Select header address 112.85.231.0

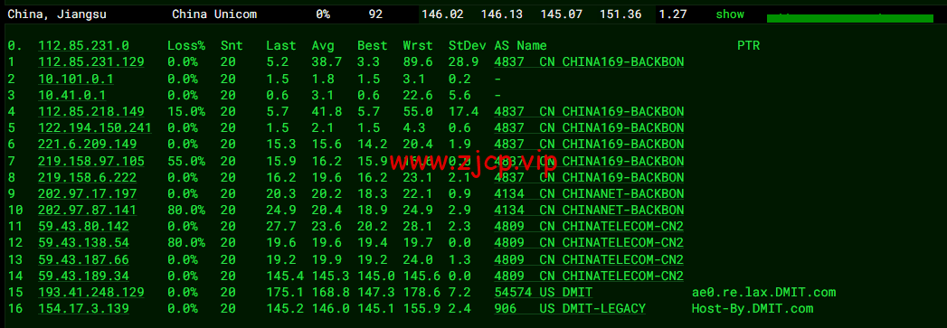click(x=83, y=46)
